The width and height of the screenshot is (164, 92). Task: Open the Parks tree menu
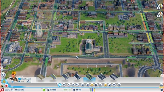click(x=114, y=85)
